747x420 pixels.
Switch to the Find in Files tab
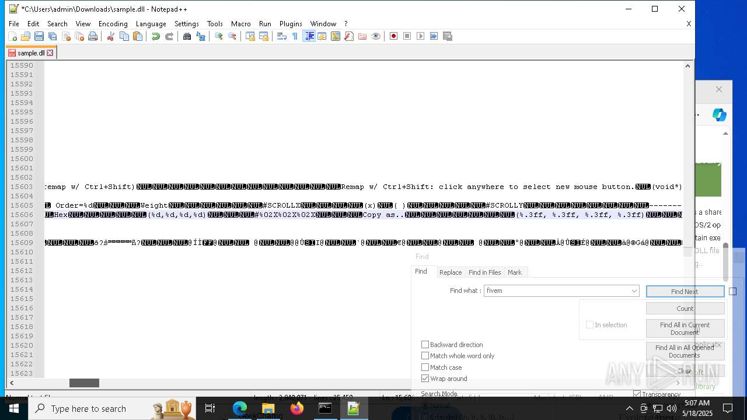coord(484,272)
